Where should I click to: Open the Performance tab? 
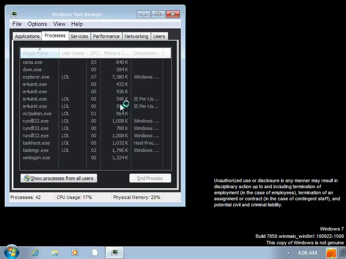click(106, 36)
